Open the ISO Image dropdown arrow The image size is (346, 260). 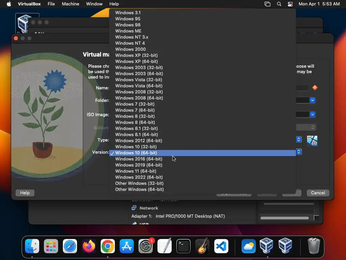pos(313,114)
